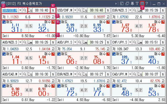The width and height of the screenshot is (167, 104).
Task: Click the font size T icon
Action: coord(137,3)
